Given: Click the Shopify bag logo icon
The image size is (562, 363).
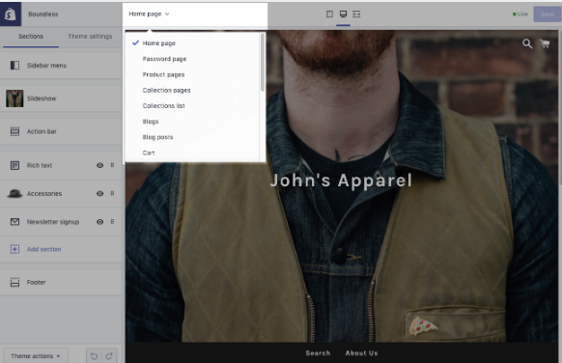Looking at the screenshot, I should coord(11,14).
